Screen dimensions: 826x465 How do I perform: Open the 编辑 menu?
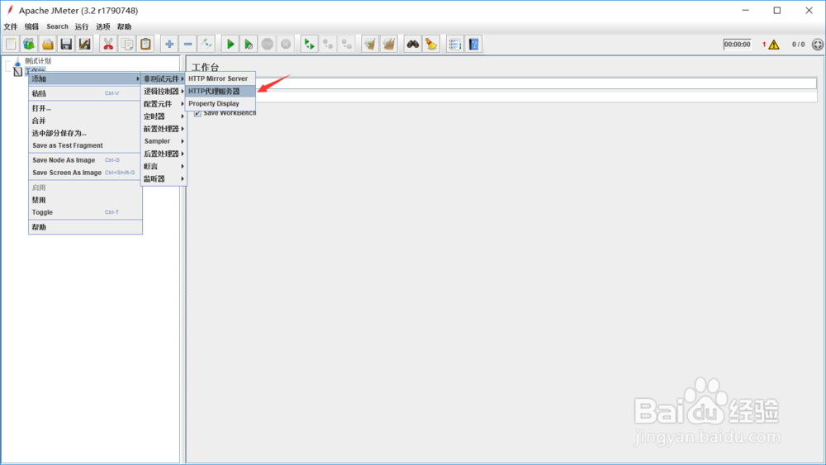(31, 26)
